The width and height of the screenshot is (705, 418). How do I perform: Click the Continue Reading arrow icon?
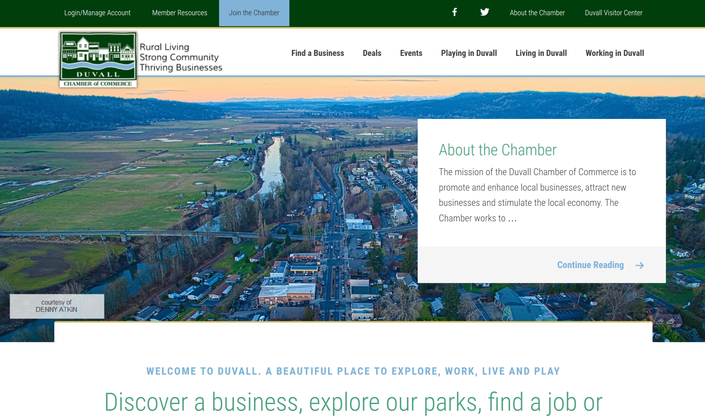(639, 265)
